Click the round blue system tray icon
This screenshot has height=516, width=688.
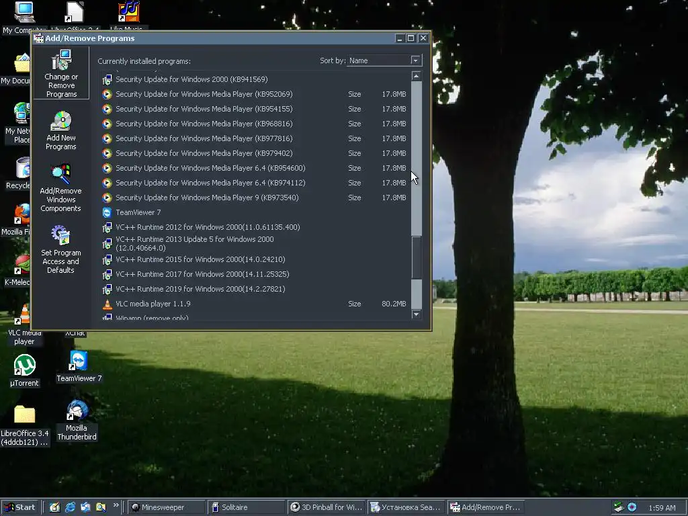pyautogui.click(x=632, y=507)
